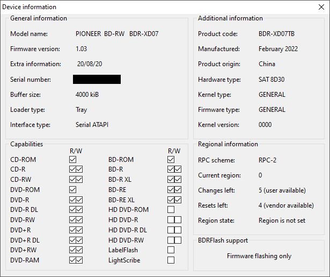Screen dimensions: 330x277
Task: Close the Device information dialog
Action: click(321, 7)
